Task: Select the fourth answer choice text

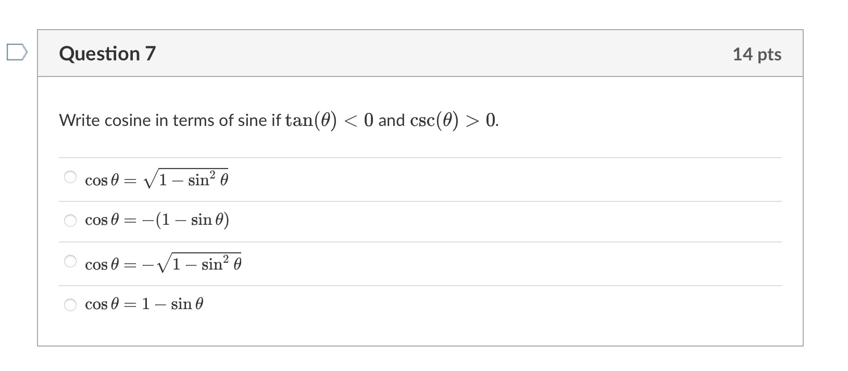Action: pos(144,303)
